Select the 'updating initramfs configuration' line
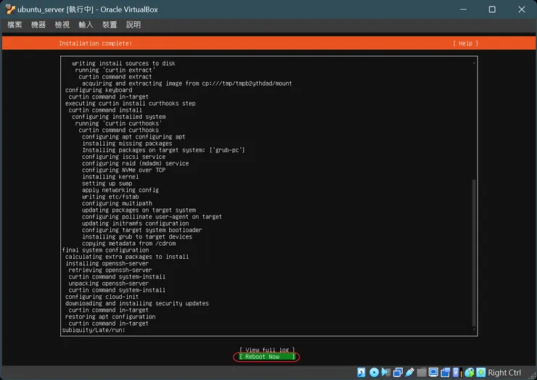 [x=135, y=223]
